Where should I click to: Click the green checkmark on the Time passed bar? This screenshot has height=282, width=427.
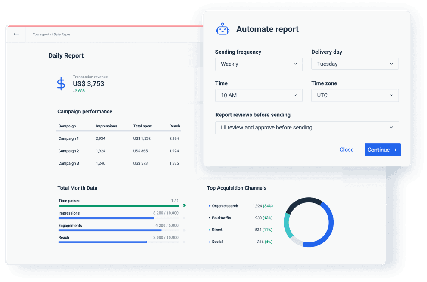183,206
